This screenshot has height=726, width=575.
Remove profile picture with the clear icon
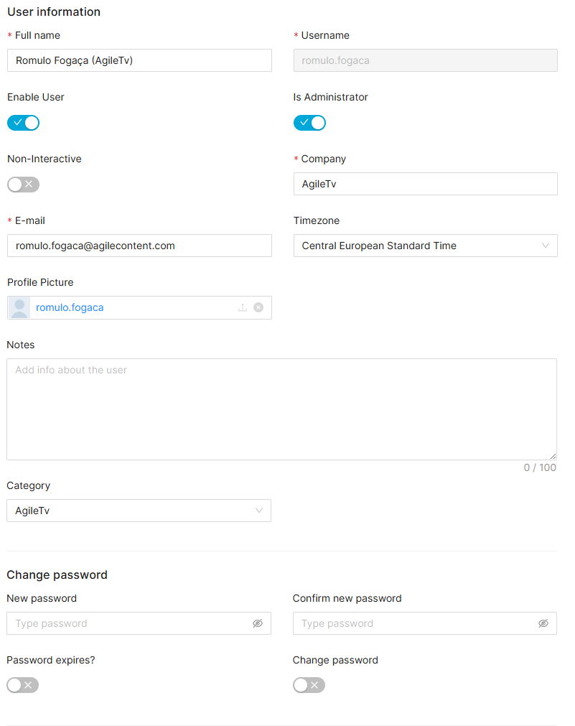point(258,307)
